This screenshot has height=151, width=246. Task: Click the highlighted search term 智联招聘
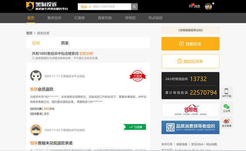(86, 54)
